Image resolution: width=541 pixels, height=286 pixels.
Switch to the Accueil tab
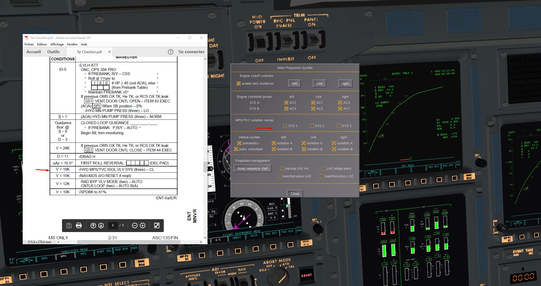34,52
